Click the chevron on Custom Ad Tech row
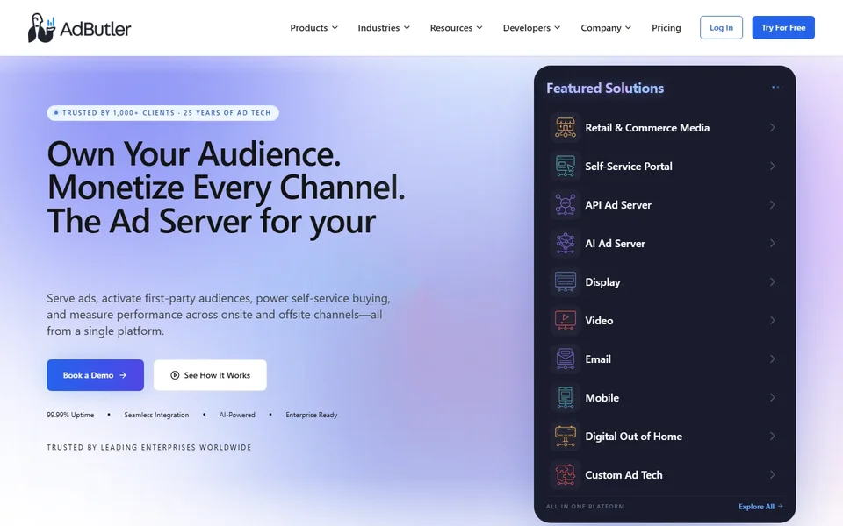This screenshot has height=526, width=843. (x=773, y=475)
